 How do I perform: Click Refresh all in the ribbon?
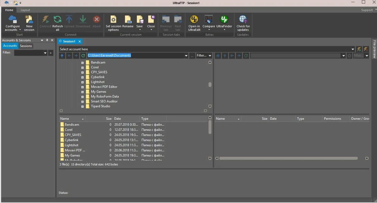[57, 23]
